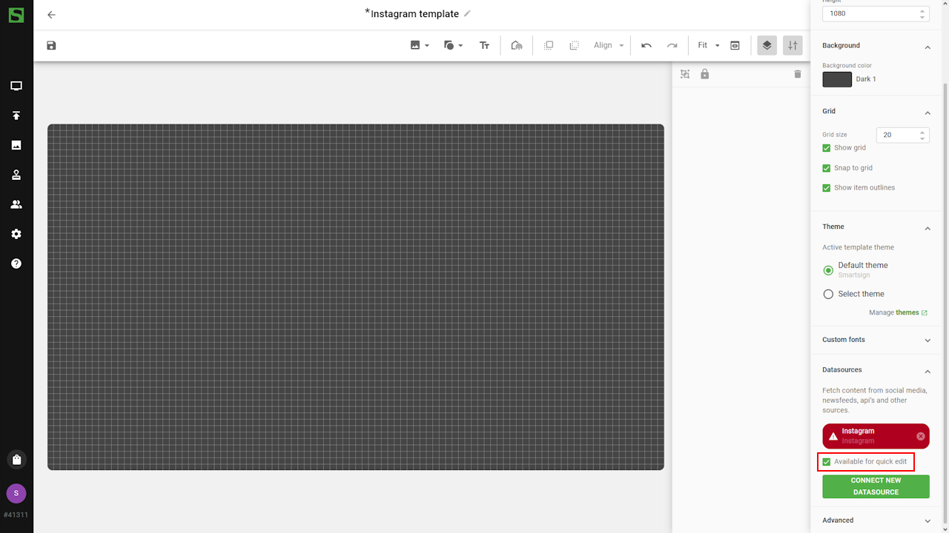Image resolution: width=949 pixels, height=533 pixels.
Task: Choose the Select theme radio option
Action: pyautogui.click(x=828, y=294)
